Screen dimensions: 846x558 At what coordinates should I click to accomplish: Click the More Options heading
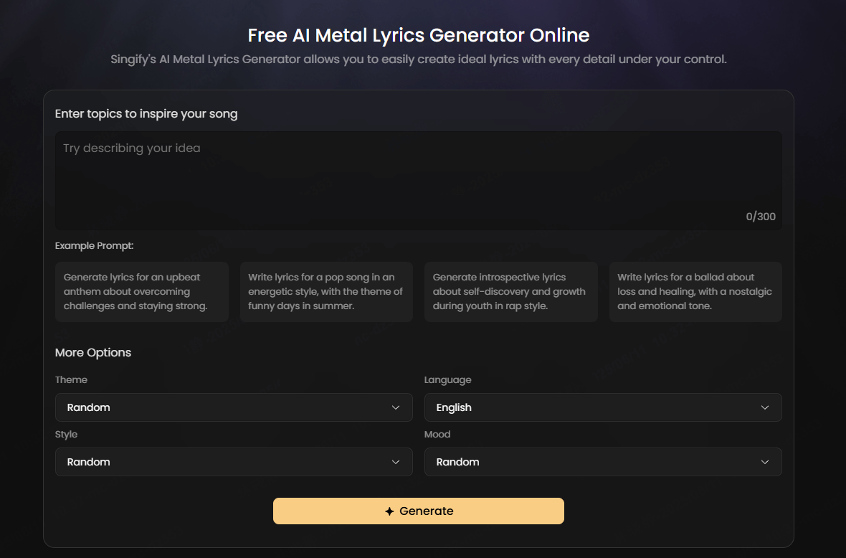93,352
